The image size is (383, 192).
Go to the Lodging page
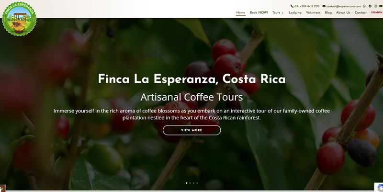[295, 12]
